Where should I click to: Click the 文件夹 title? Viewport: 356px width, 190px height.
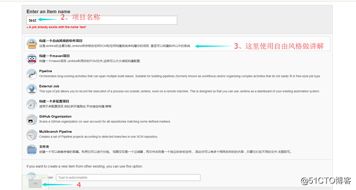(44, 147)
